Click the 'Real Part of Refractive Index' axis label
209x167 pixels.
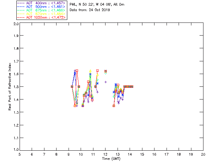pyautogui.click(x=9, y=86)
